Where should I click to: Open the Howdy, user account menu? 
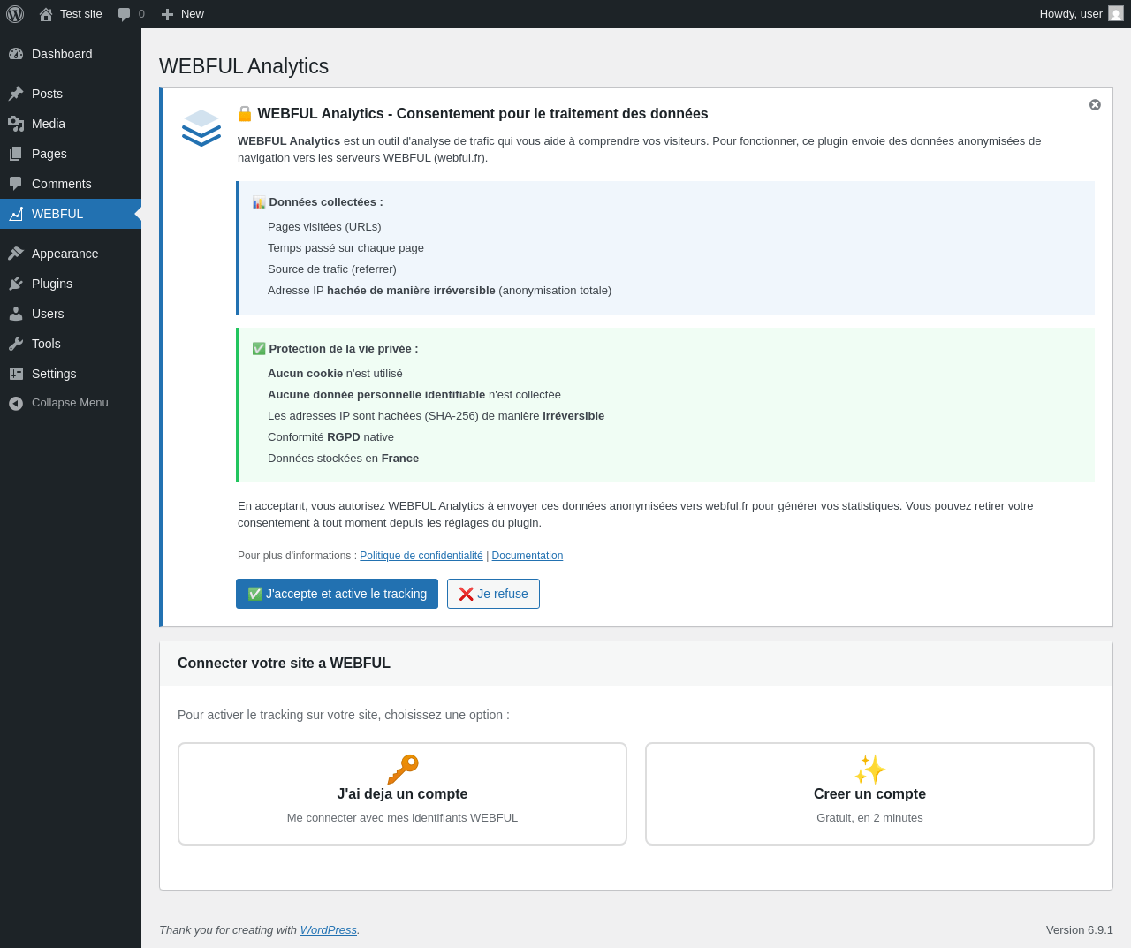click(x=1082, y=14)
